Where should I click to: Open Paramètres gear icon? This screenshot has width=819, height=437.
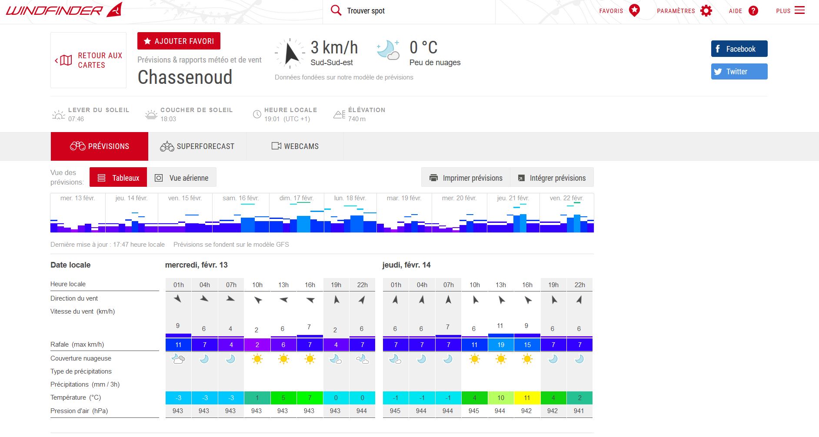(x=706, y=11)
